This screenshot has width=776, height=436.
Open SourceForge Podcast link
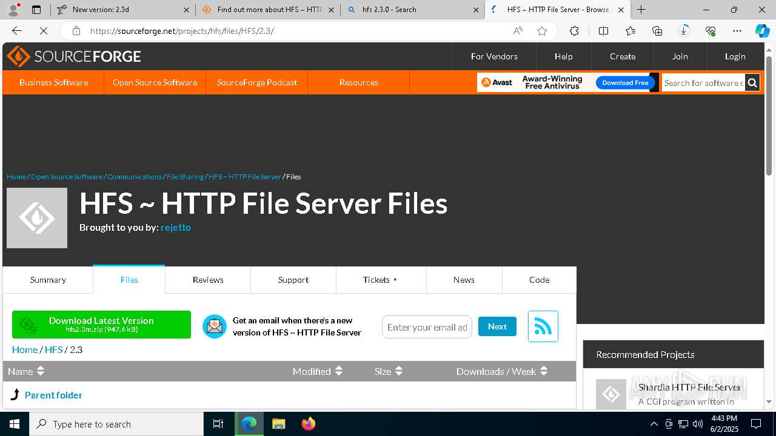[x=257, y=82]
